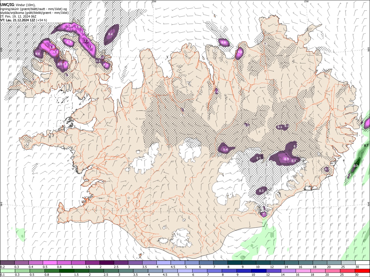Click the 0.2 label under the upper legend
Image resolution: width=370 pixels, height=277 pixels.
pyautogui.click(x=3, y=267)
